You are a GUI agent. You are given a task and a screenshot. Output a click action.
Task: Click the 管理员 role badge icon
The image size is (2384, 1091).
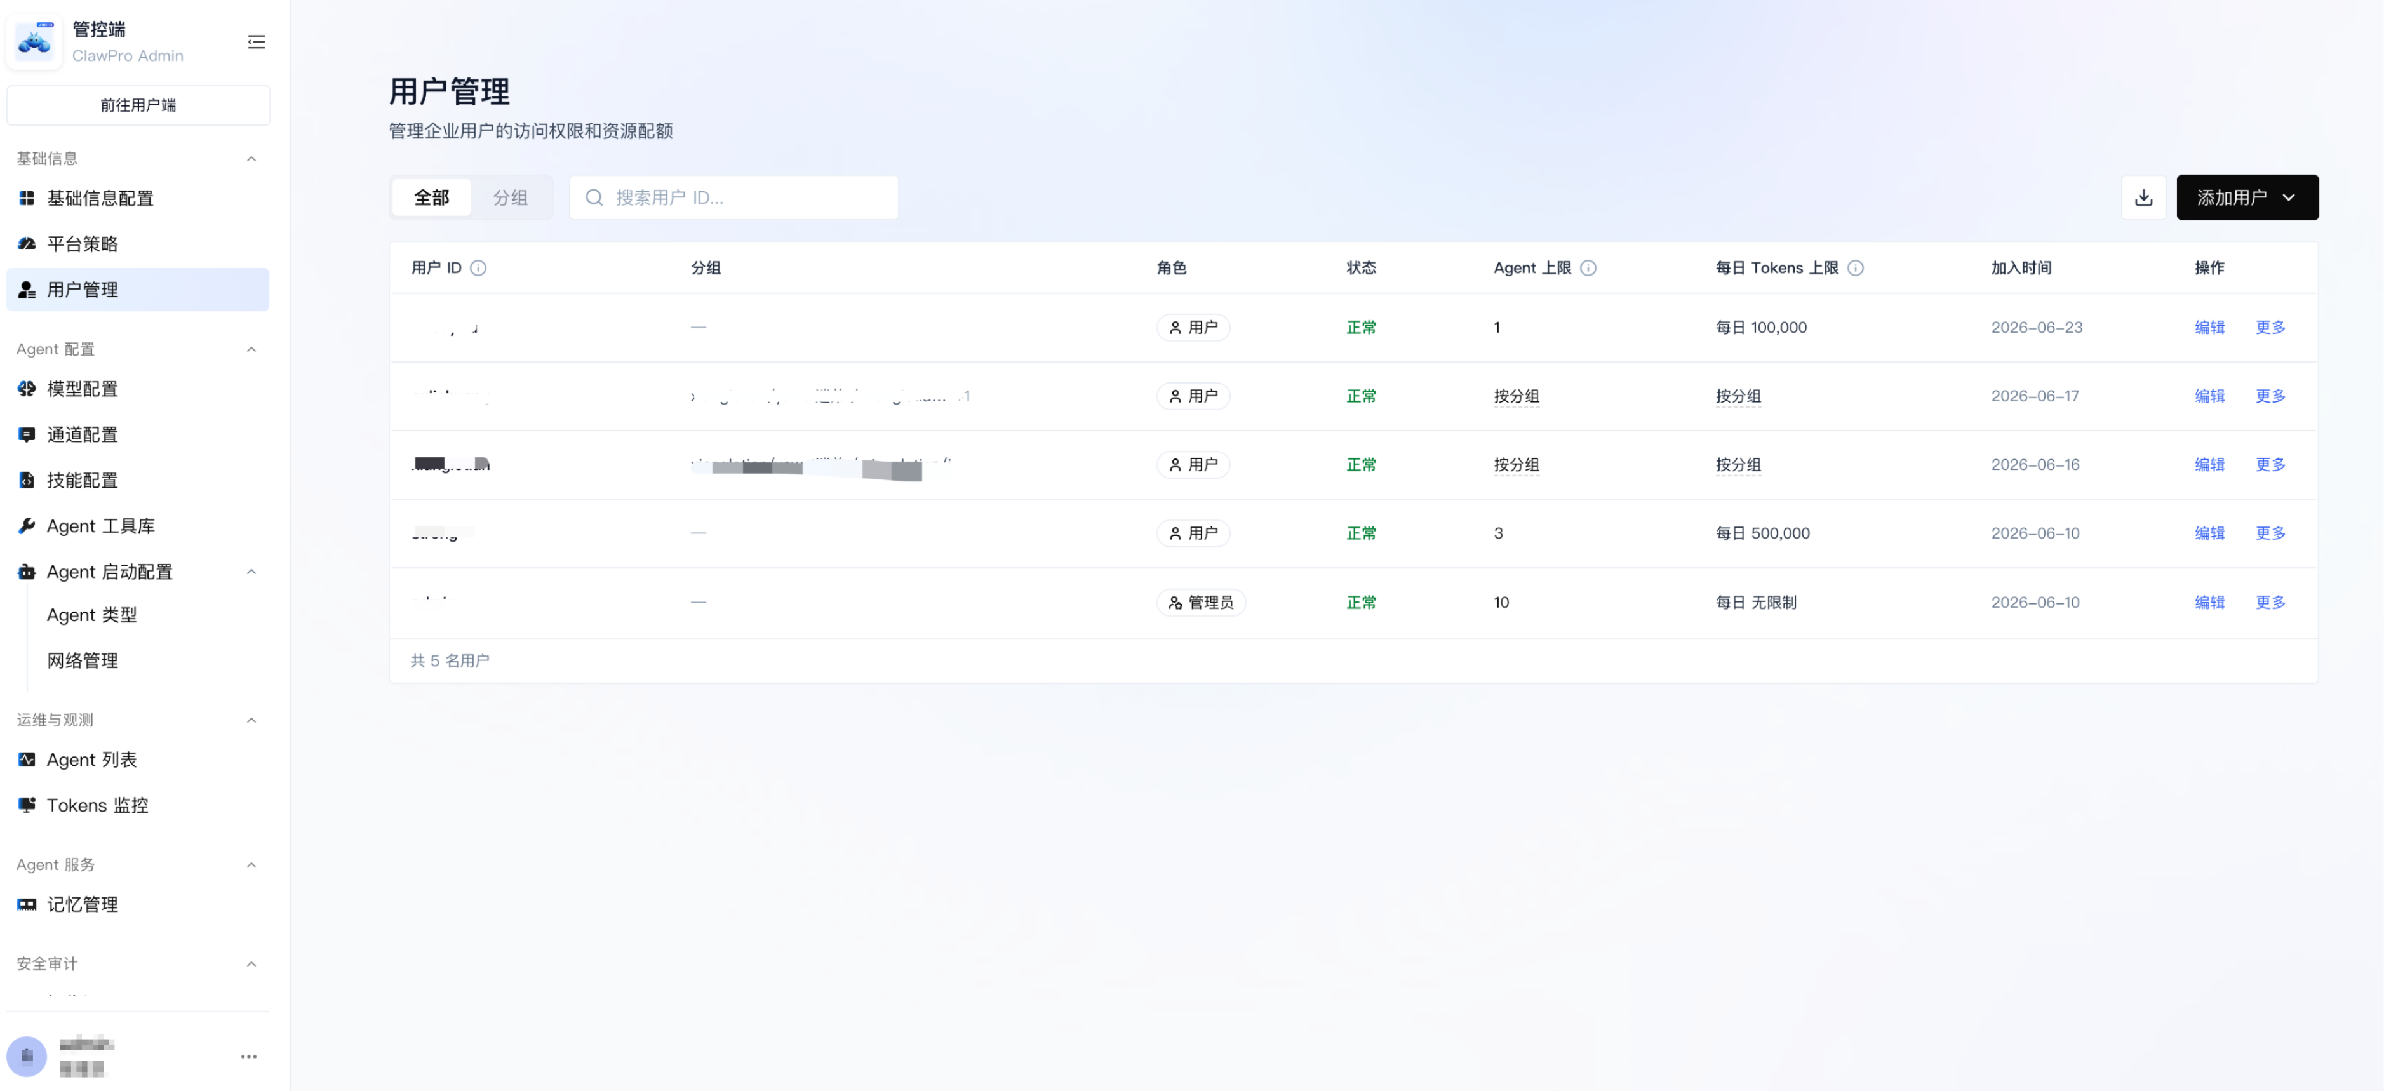(x=1175, y=603)
